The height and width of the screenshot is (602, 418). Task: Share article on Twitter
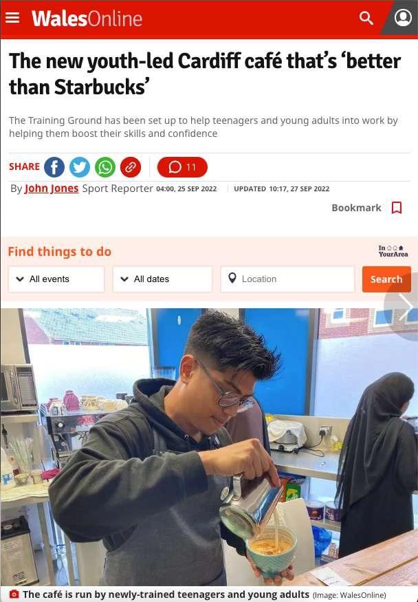point(79,167)
